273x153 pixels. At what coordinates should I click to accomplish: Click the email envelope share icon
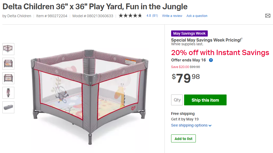[268, 16]
